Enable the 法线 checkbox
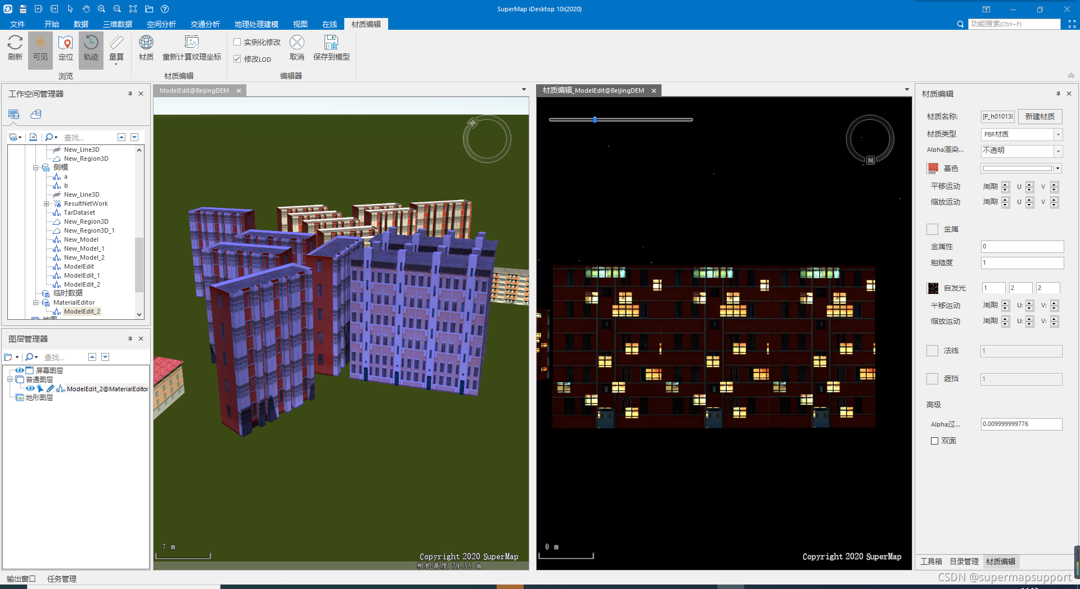1080x589 pixels. tap(932, 351)
